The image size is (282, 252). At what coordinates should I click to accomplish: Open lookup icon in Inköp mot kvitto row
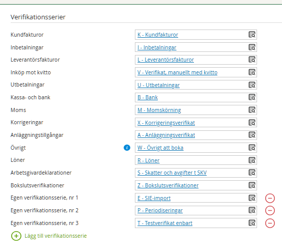click(252, 72)
